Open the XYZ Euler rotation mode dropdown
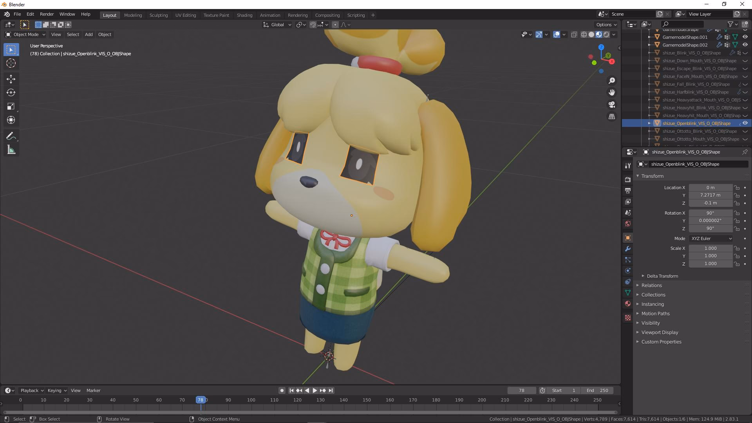This screenshot has width=752, height=423. tap(711, 239)
